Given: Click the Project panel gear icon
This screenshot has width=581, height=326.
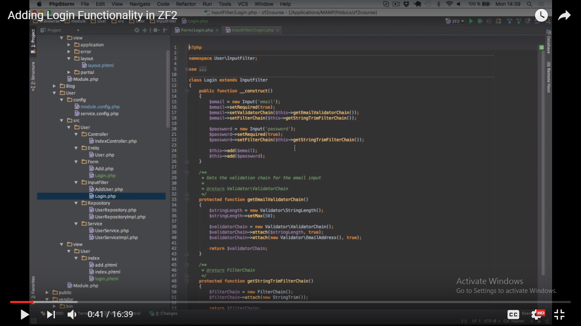Looking at the screenshot, I should point(155,30).
